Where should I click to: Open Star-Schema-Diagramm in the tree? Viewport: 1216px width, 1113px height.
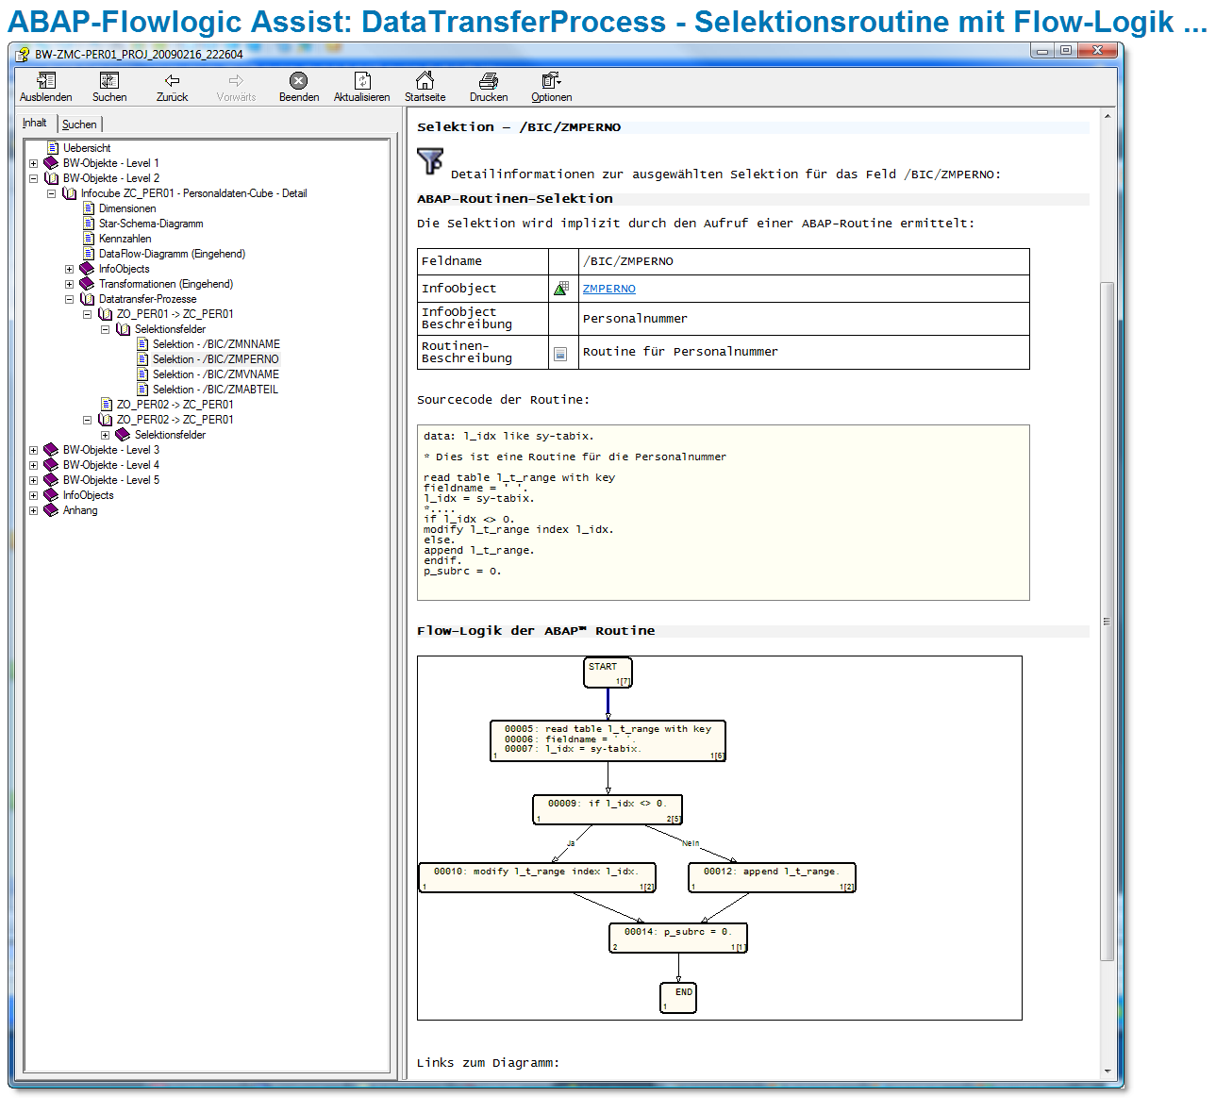point(151,224)
